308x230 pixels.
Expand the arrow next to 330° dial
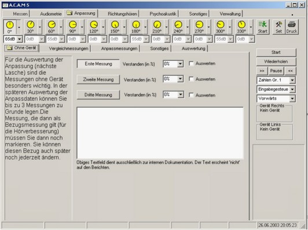click(251, 27)
